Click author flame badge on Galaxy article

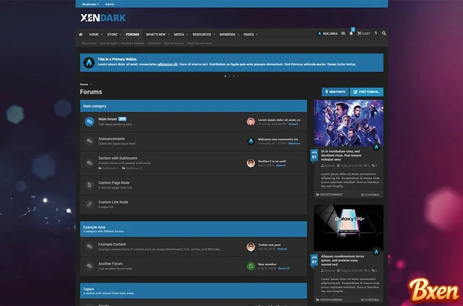tap(376, 252)
